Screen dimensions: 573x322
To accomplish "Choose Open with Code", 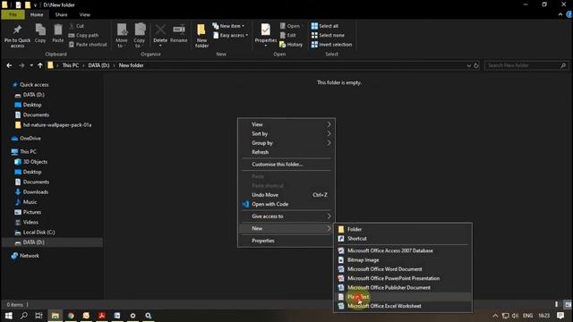I will coord(286,204).
